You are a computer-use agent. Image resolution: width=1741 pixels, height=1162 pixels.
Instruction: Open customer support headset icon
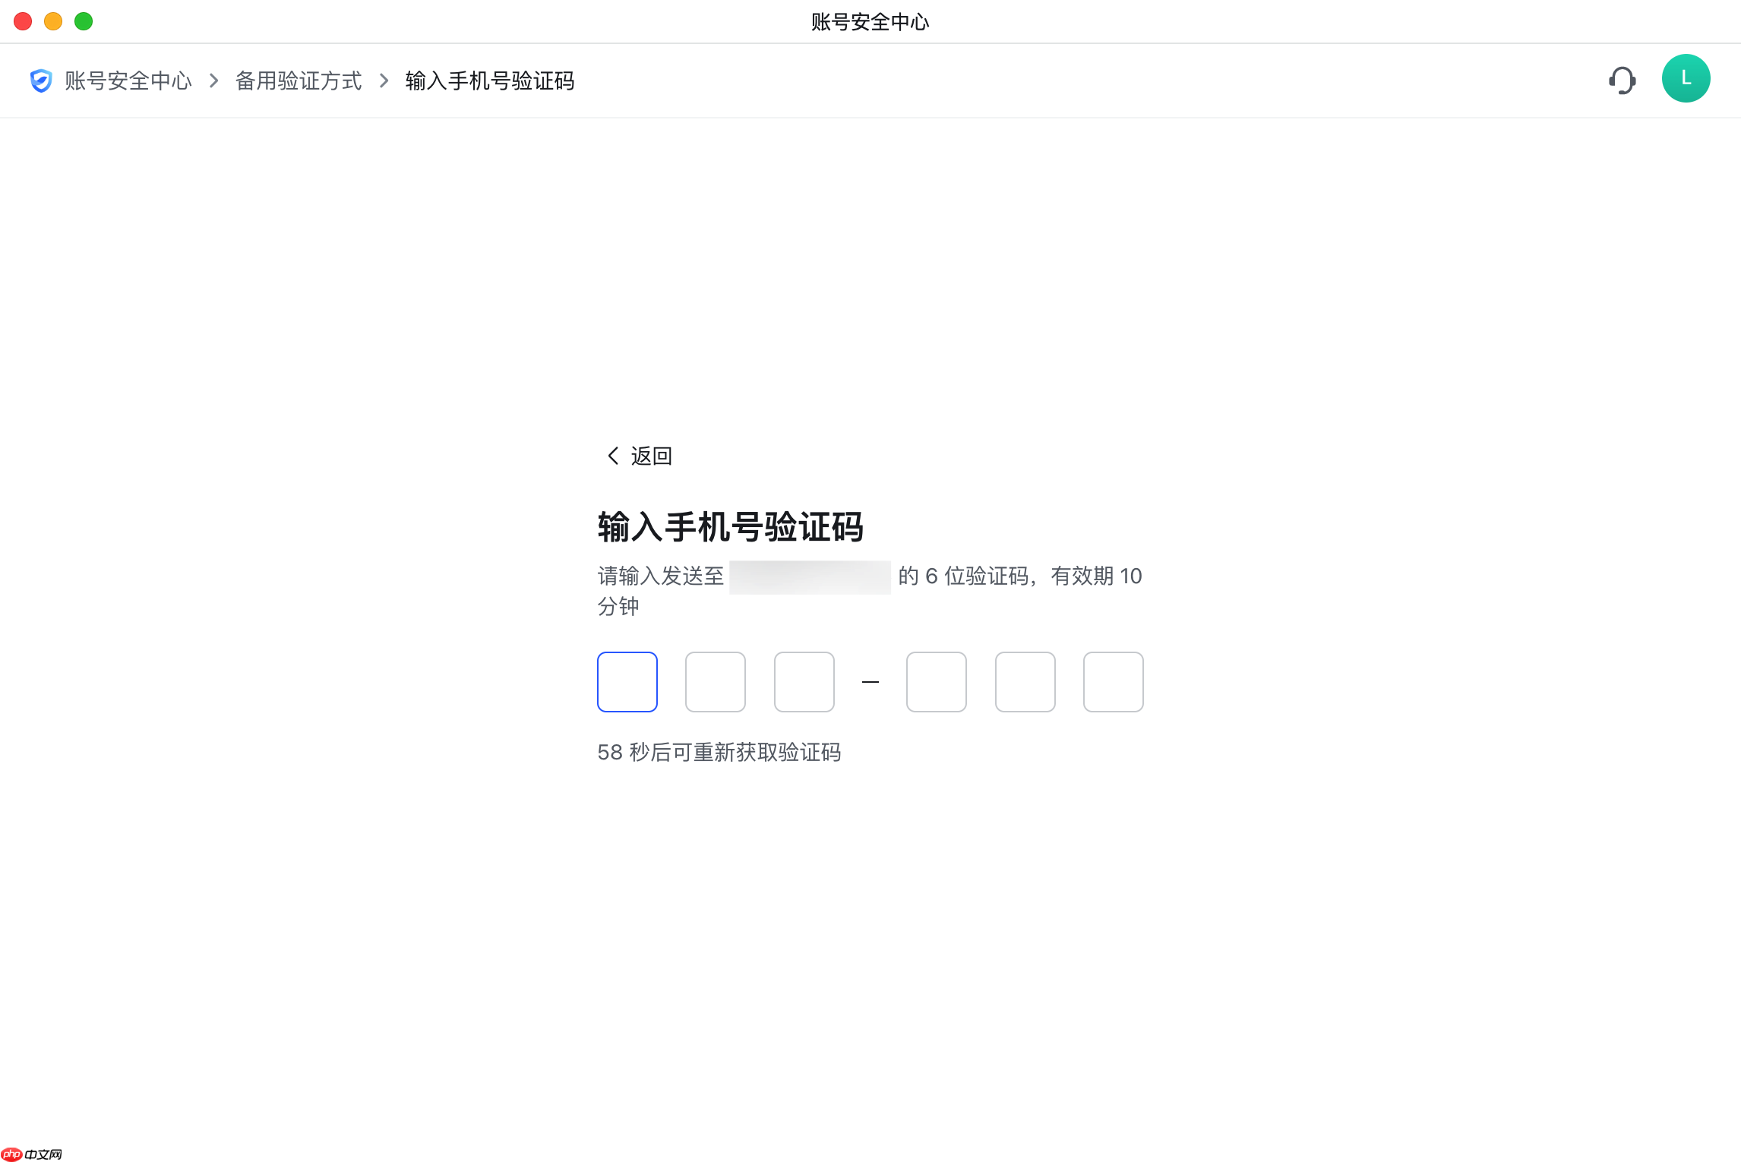tap(1622, 80)
